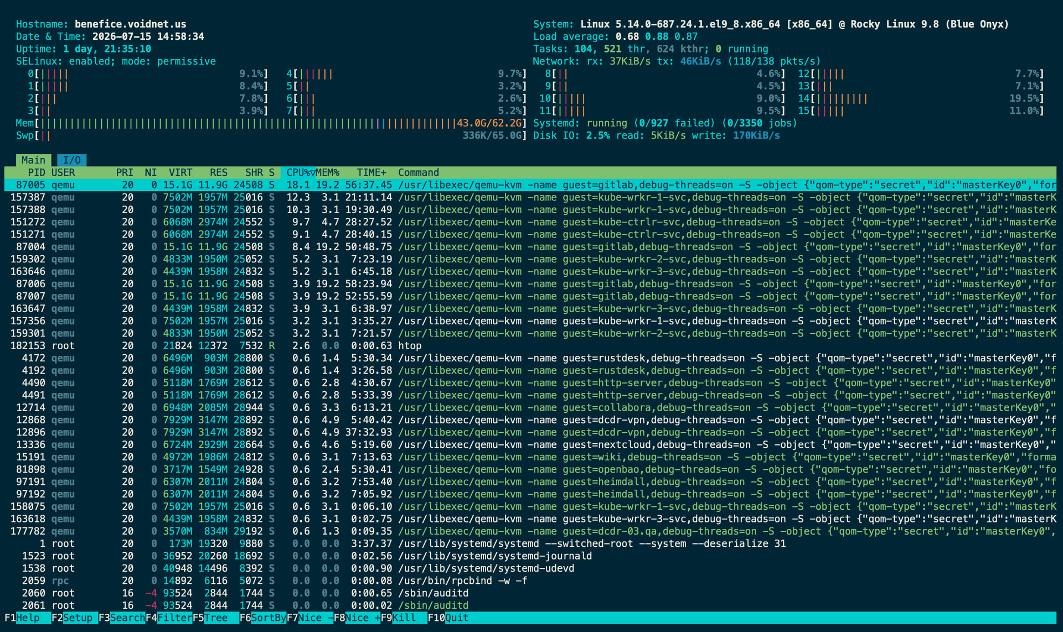The width and height of the screenshot is (1063, 632).
Task: Sort by SHR column header
Action: 254,173
